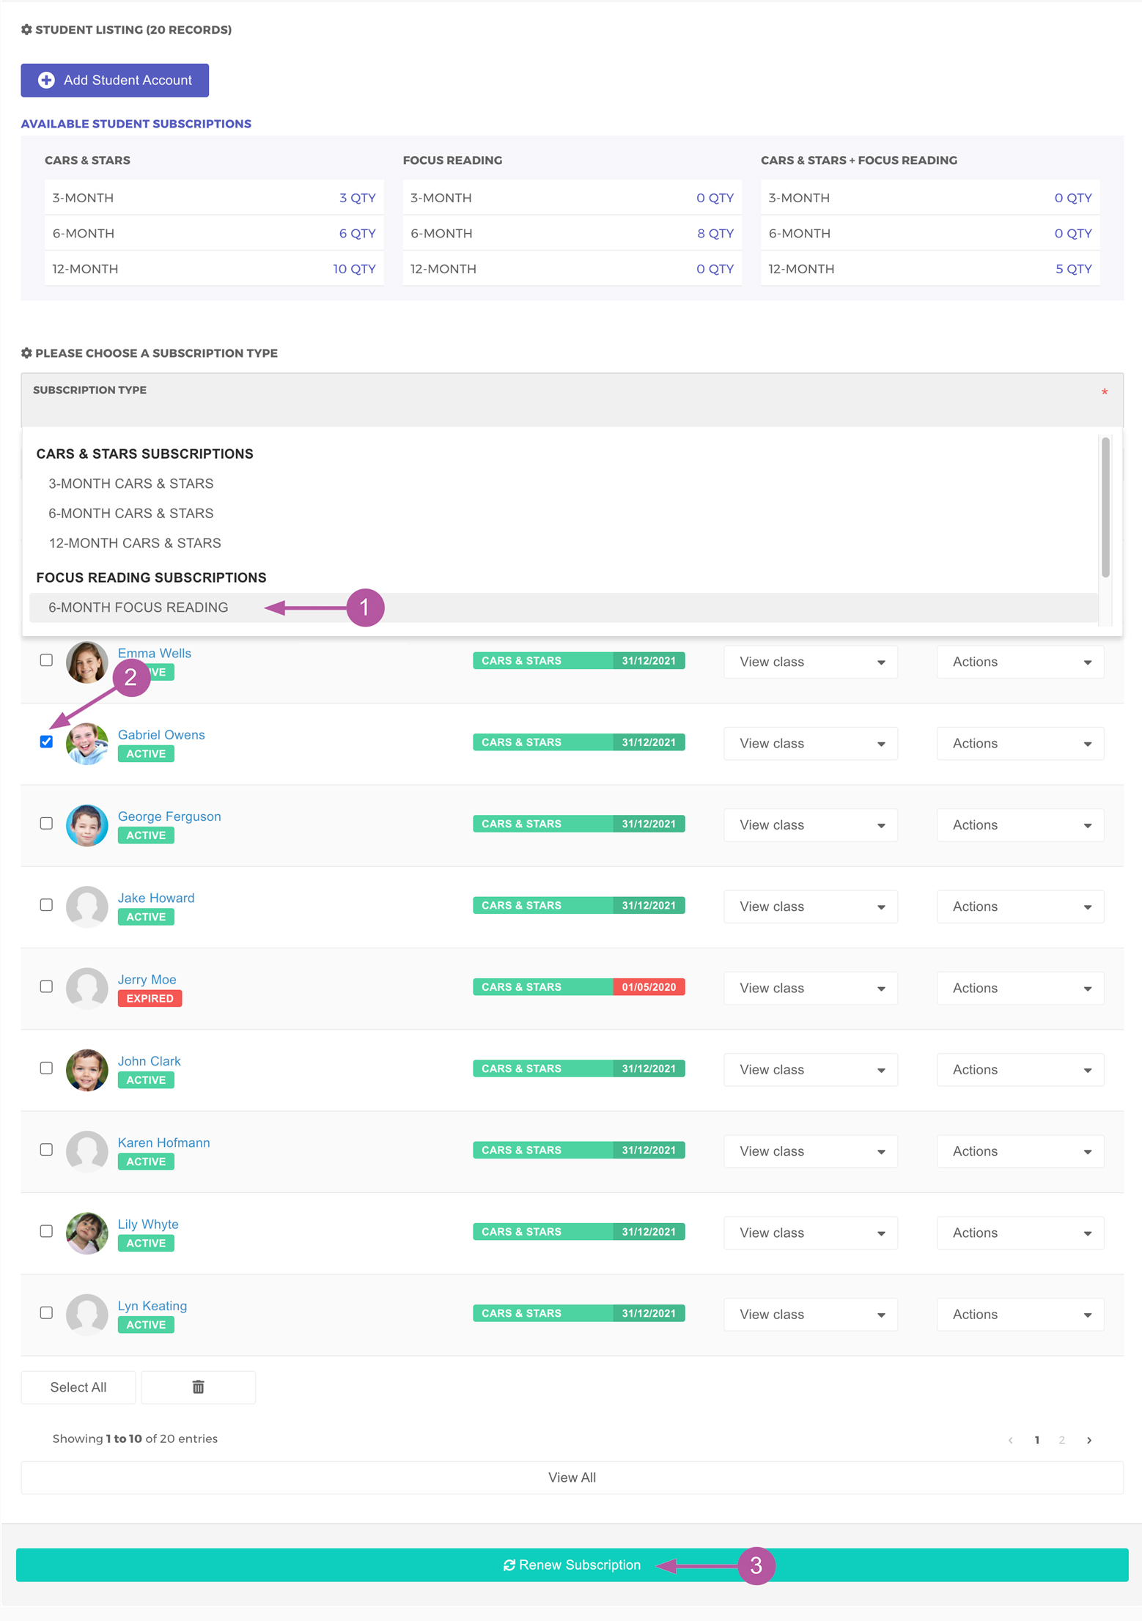The width and height of the screenshot is (1142, 1621).
Task: Tick the checkbox for Jerry Moe
Action: 46,986
